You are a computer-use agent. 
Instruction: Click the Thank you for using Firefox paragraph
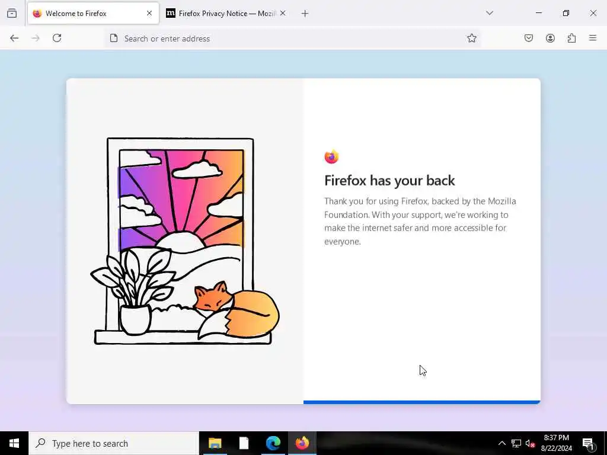click(x=420, y=222)
